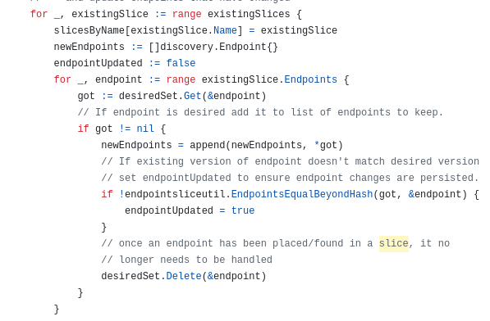Screen dimensions: 490x321
Task: Click the Get method on desiredSet
Action: 193,96
